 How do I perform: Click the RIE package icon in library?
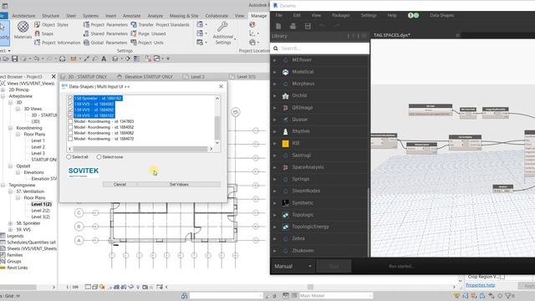click(x=286, y=143)
